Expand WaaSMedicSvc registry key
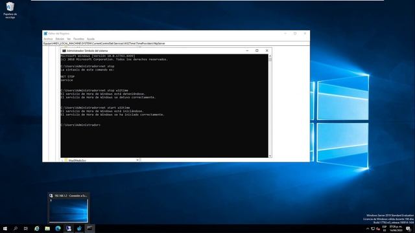This screenshot has height=233, width=415. pos(62,161)
